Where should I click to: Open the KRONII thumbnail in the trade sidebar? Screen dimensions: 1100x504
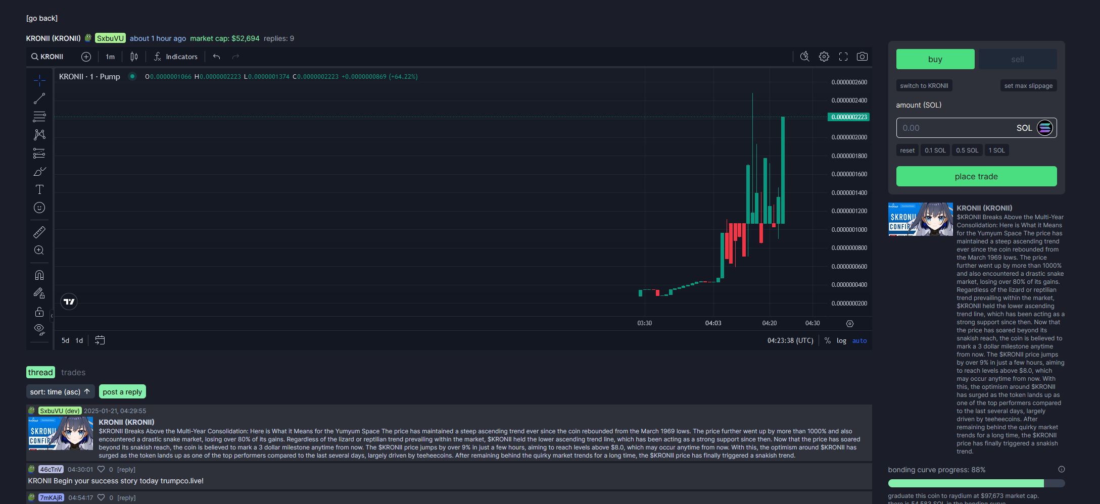[921, 219]
